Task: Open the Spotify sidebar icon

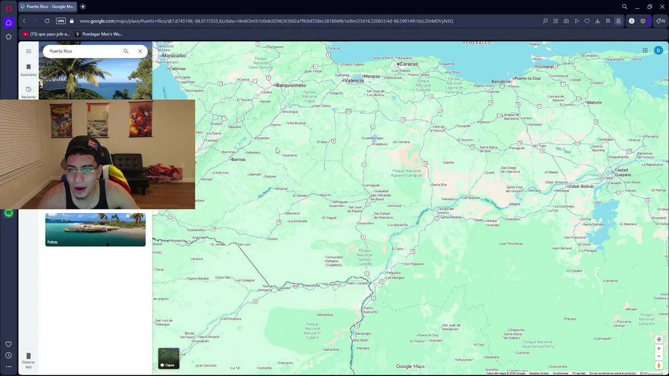Action: tap(8, 213)
